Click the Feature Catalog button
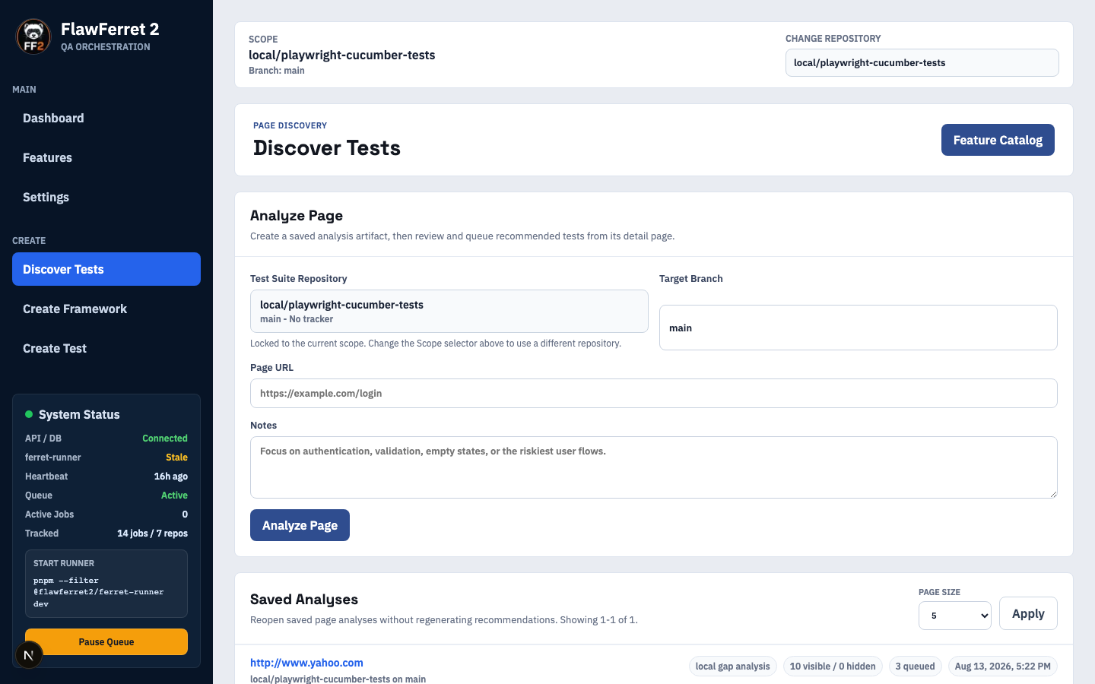 coord(998,140)
